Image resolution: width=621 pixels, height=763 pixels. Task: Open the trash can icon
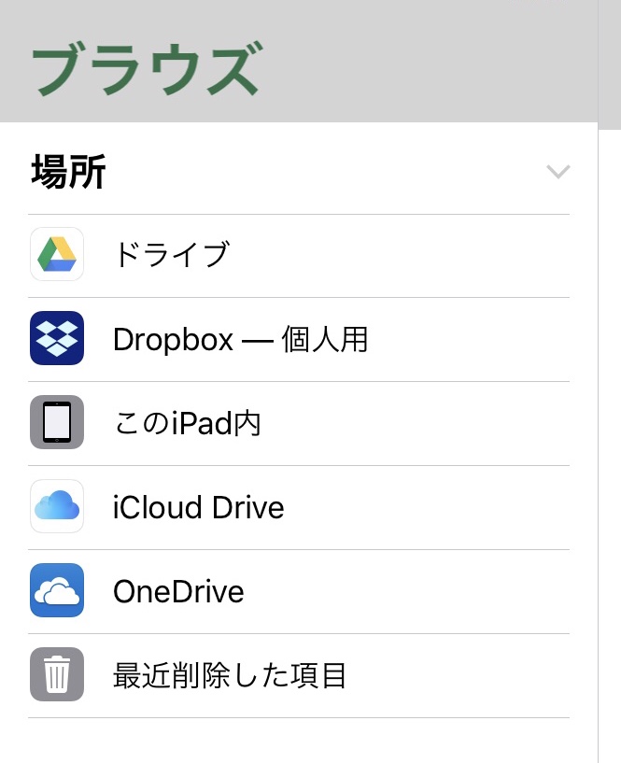(57, 674)
